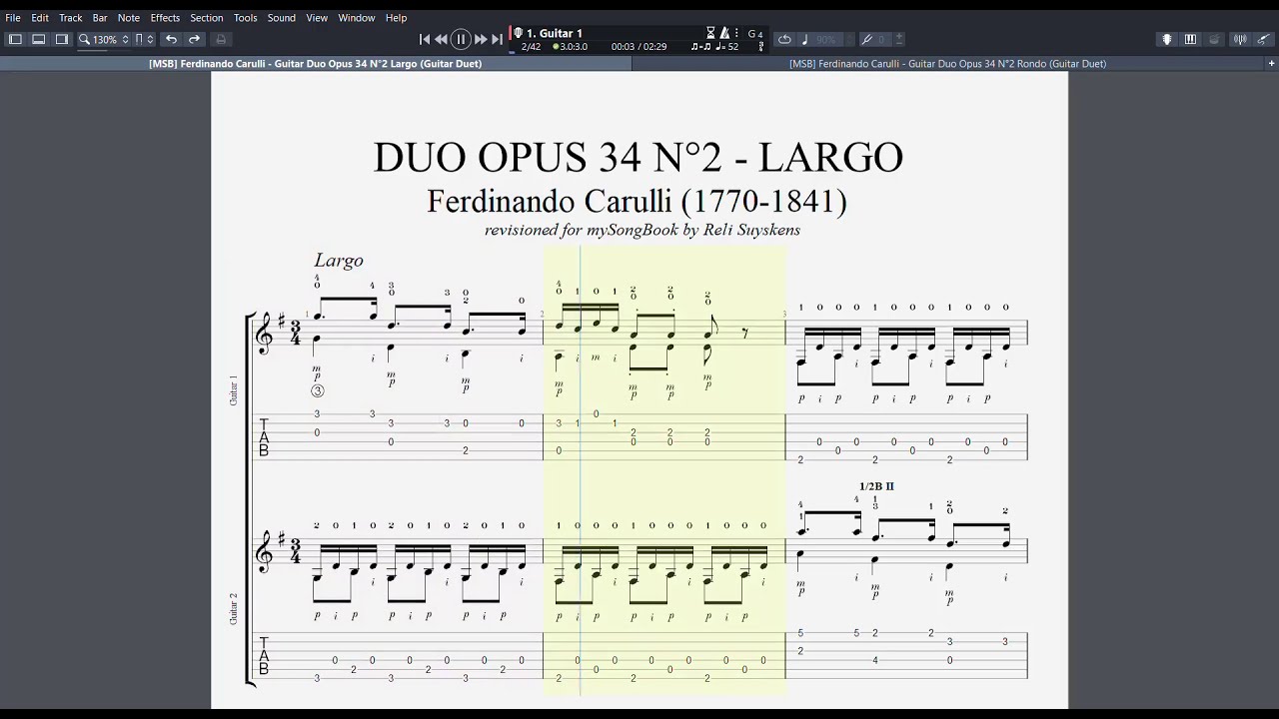Click the 1/2B II barre marking

click(x=876, y=486)
